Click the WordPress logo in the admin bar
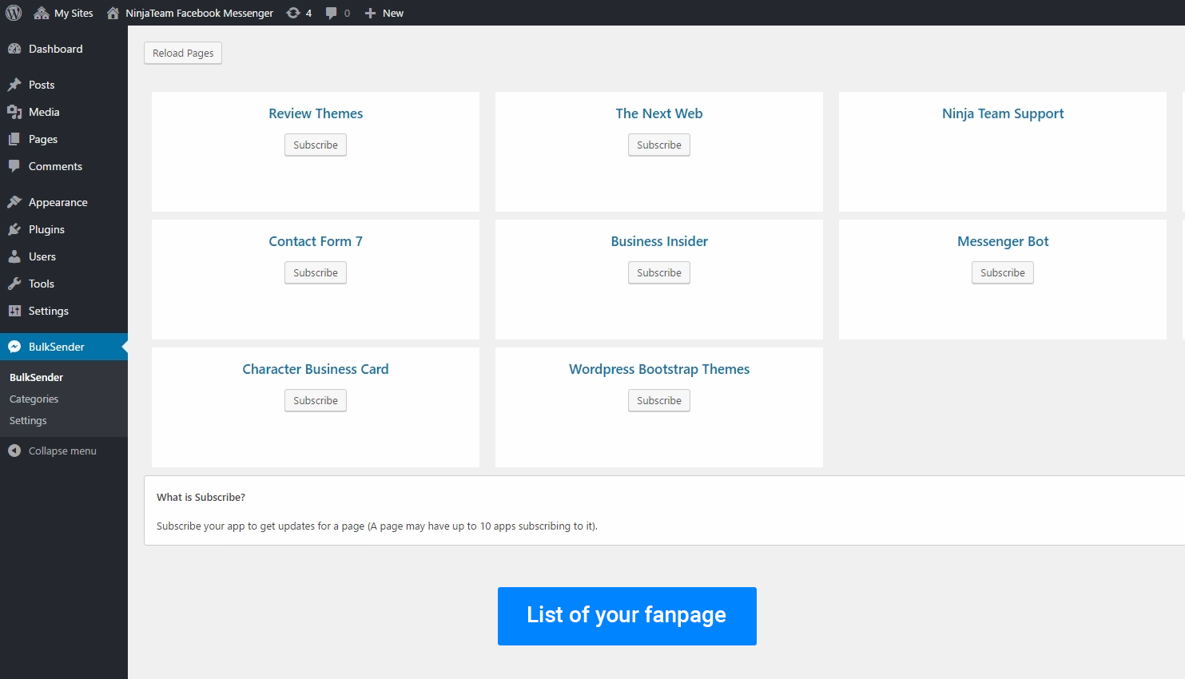Screen dimensions: 1185x679 pos(13,12)
